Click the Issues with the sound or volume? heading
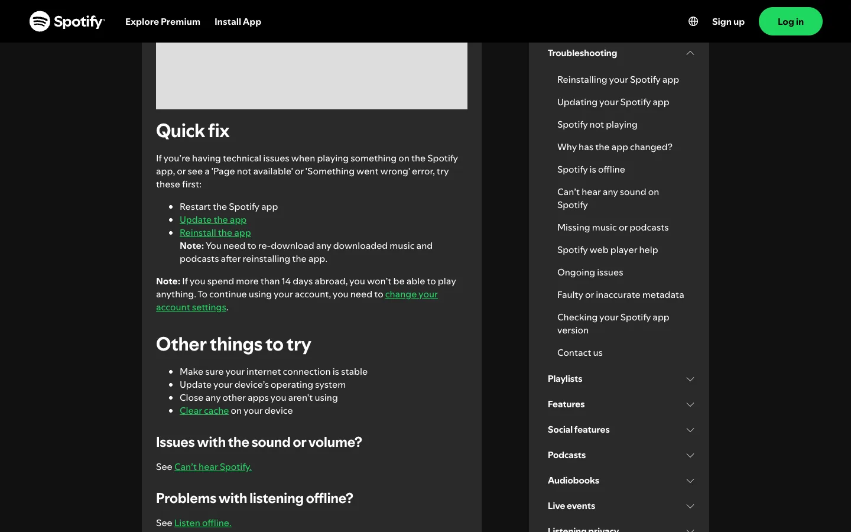The width and height of the screenshot is (851, 532). [x=259, y=442]
